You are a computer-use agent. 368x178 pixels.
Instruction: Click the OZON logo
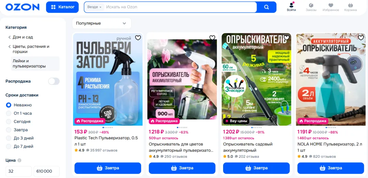(x=22, y=7)
